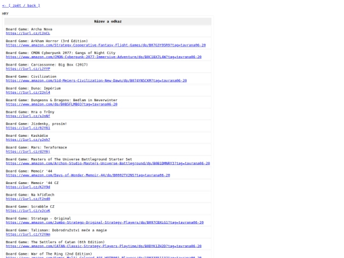344x258 pixels.
Task: Follow the Na křídlech link
Action: tap(28, 199)
